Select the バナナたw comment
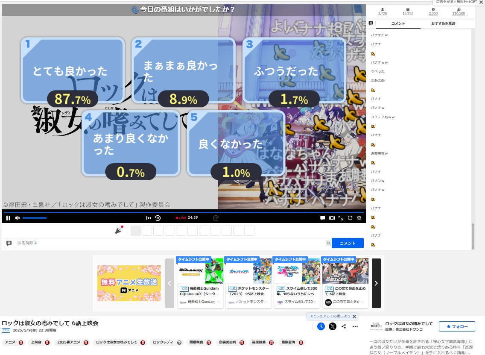The width and height of the screenshot is (485, 355). coord(379,35)
